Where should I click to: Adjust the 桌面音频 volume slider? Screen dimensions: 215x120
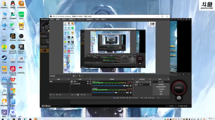pos(109,93)
